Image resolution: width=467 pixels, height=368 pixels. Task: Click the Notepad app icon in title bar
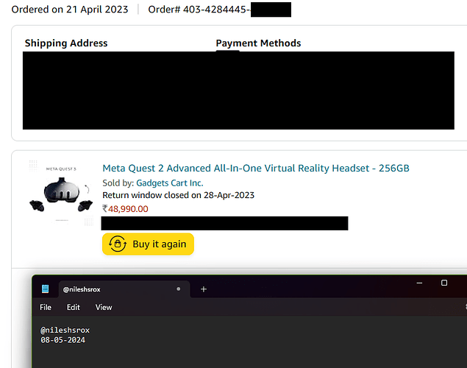46,289
